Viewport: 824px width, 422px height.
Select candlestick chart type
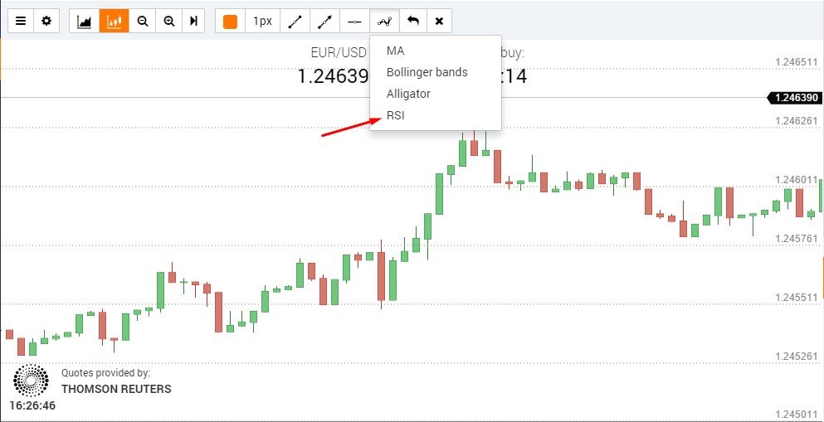[114, 21]
